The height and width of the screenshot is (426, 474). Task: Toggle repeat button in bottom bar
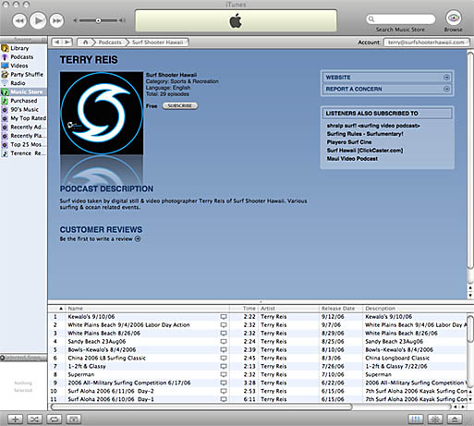[x=55, y=419]
